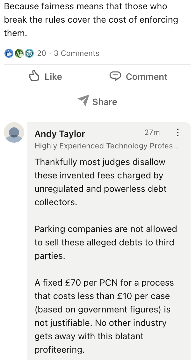Click the blue thumbs-up reaction icon
This screenshot has width=196, height=360.
tap(8, 53)
